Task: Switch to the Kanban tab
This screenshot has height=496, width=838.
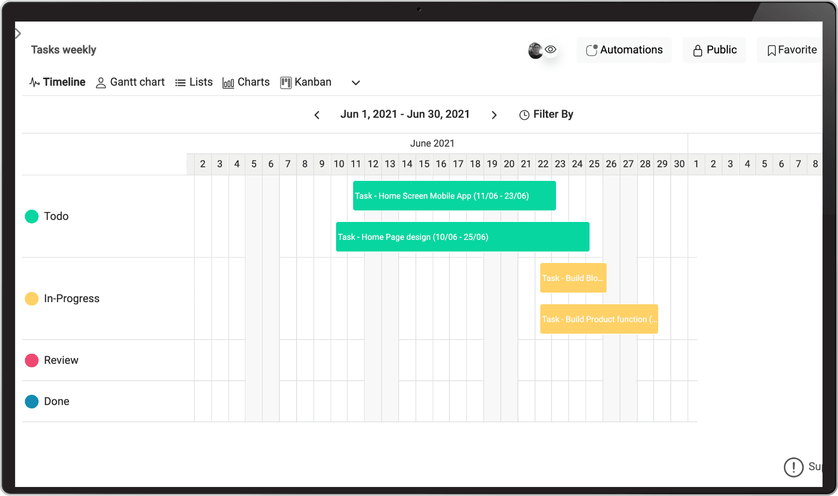Action: [313, 82]
